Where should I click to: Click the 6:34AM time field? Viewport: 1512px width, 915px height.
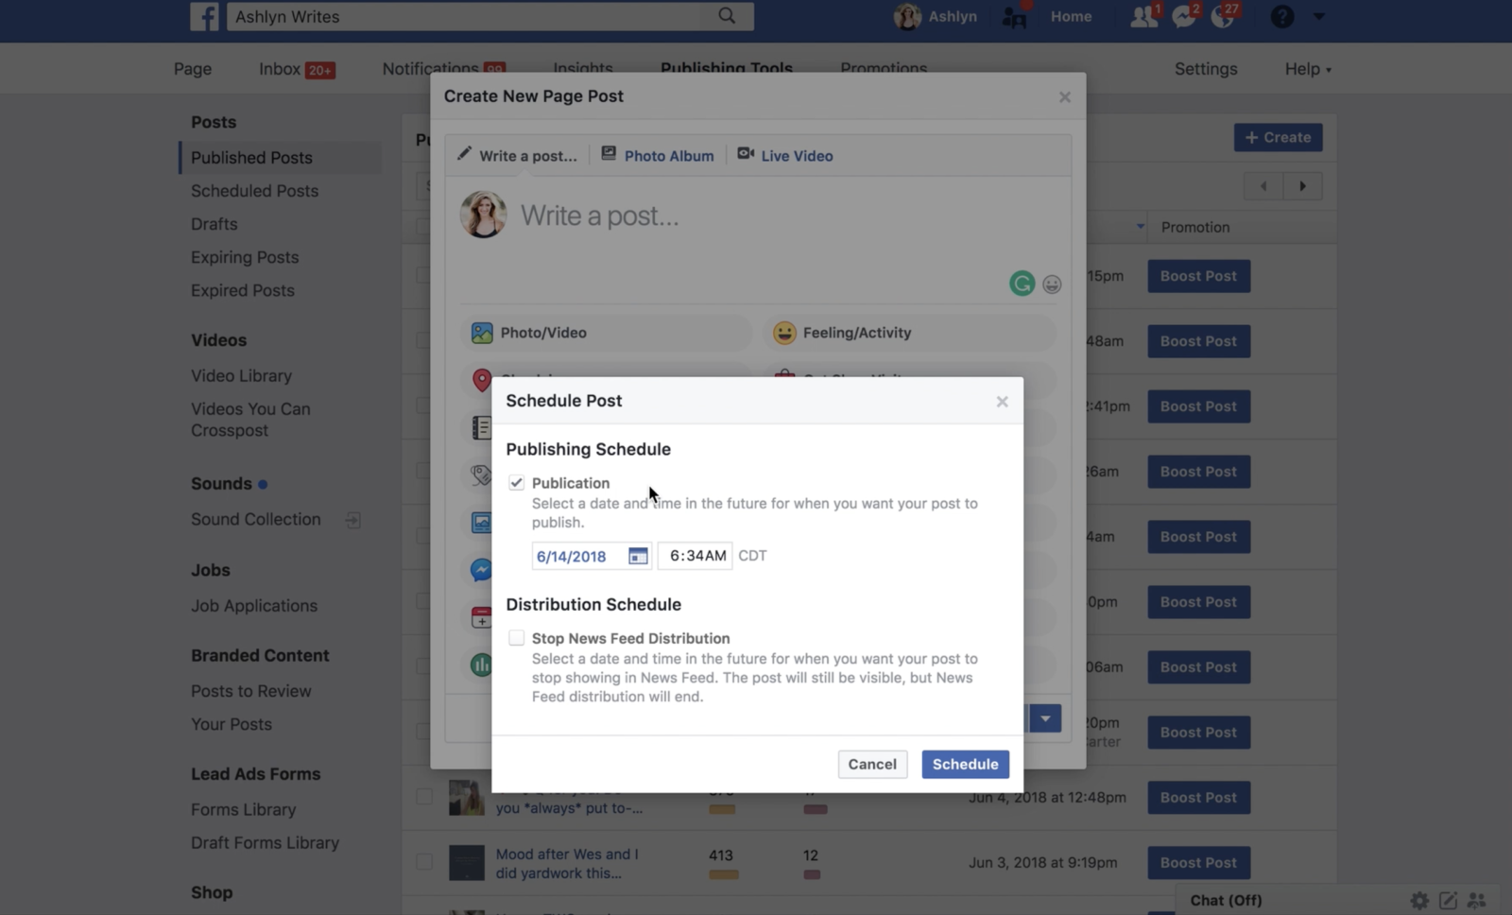pos(695,556)
